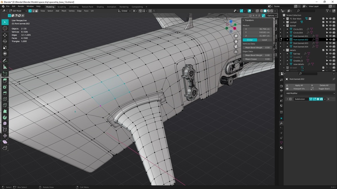The height and width of the screenshot is (189, 337).
Task: Open the Modifier properties wrench tab
Action: pyautogui.click(x=281, y=123)
